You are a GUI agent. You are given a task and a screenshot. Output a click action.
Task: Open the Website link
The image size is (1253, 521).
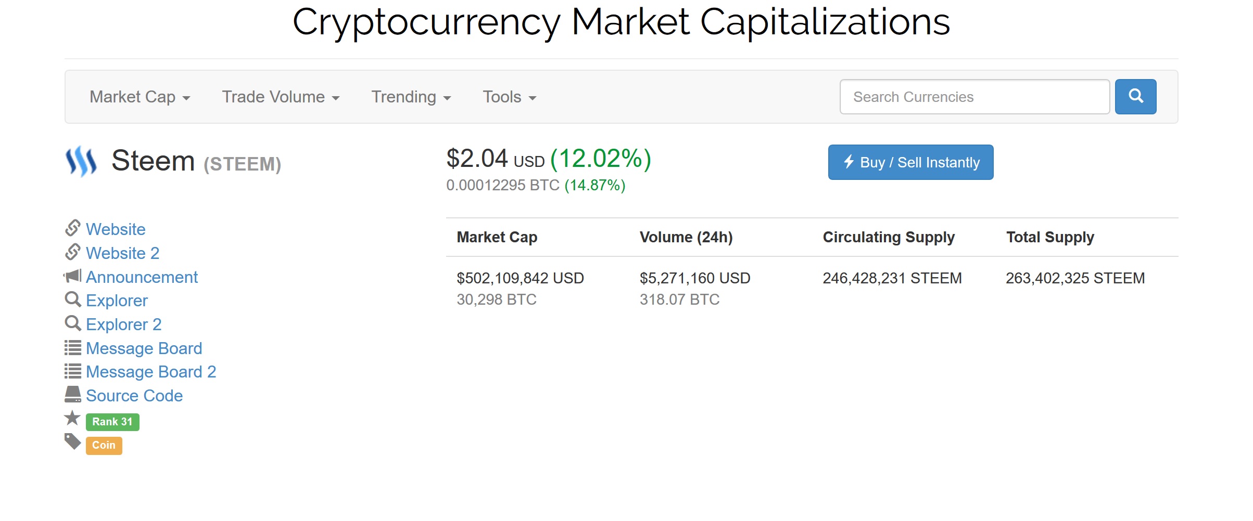click(116, 229)
